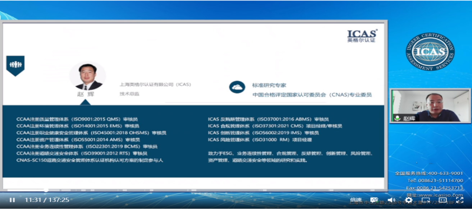Click the text 标准研究专家
Viewport: 472px width, 209px height.
tap(269, 86)
